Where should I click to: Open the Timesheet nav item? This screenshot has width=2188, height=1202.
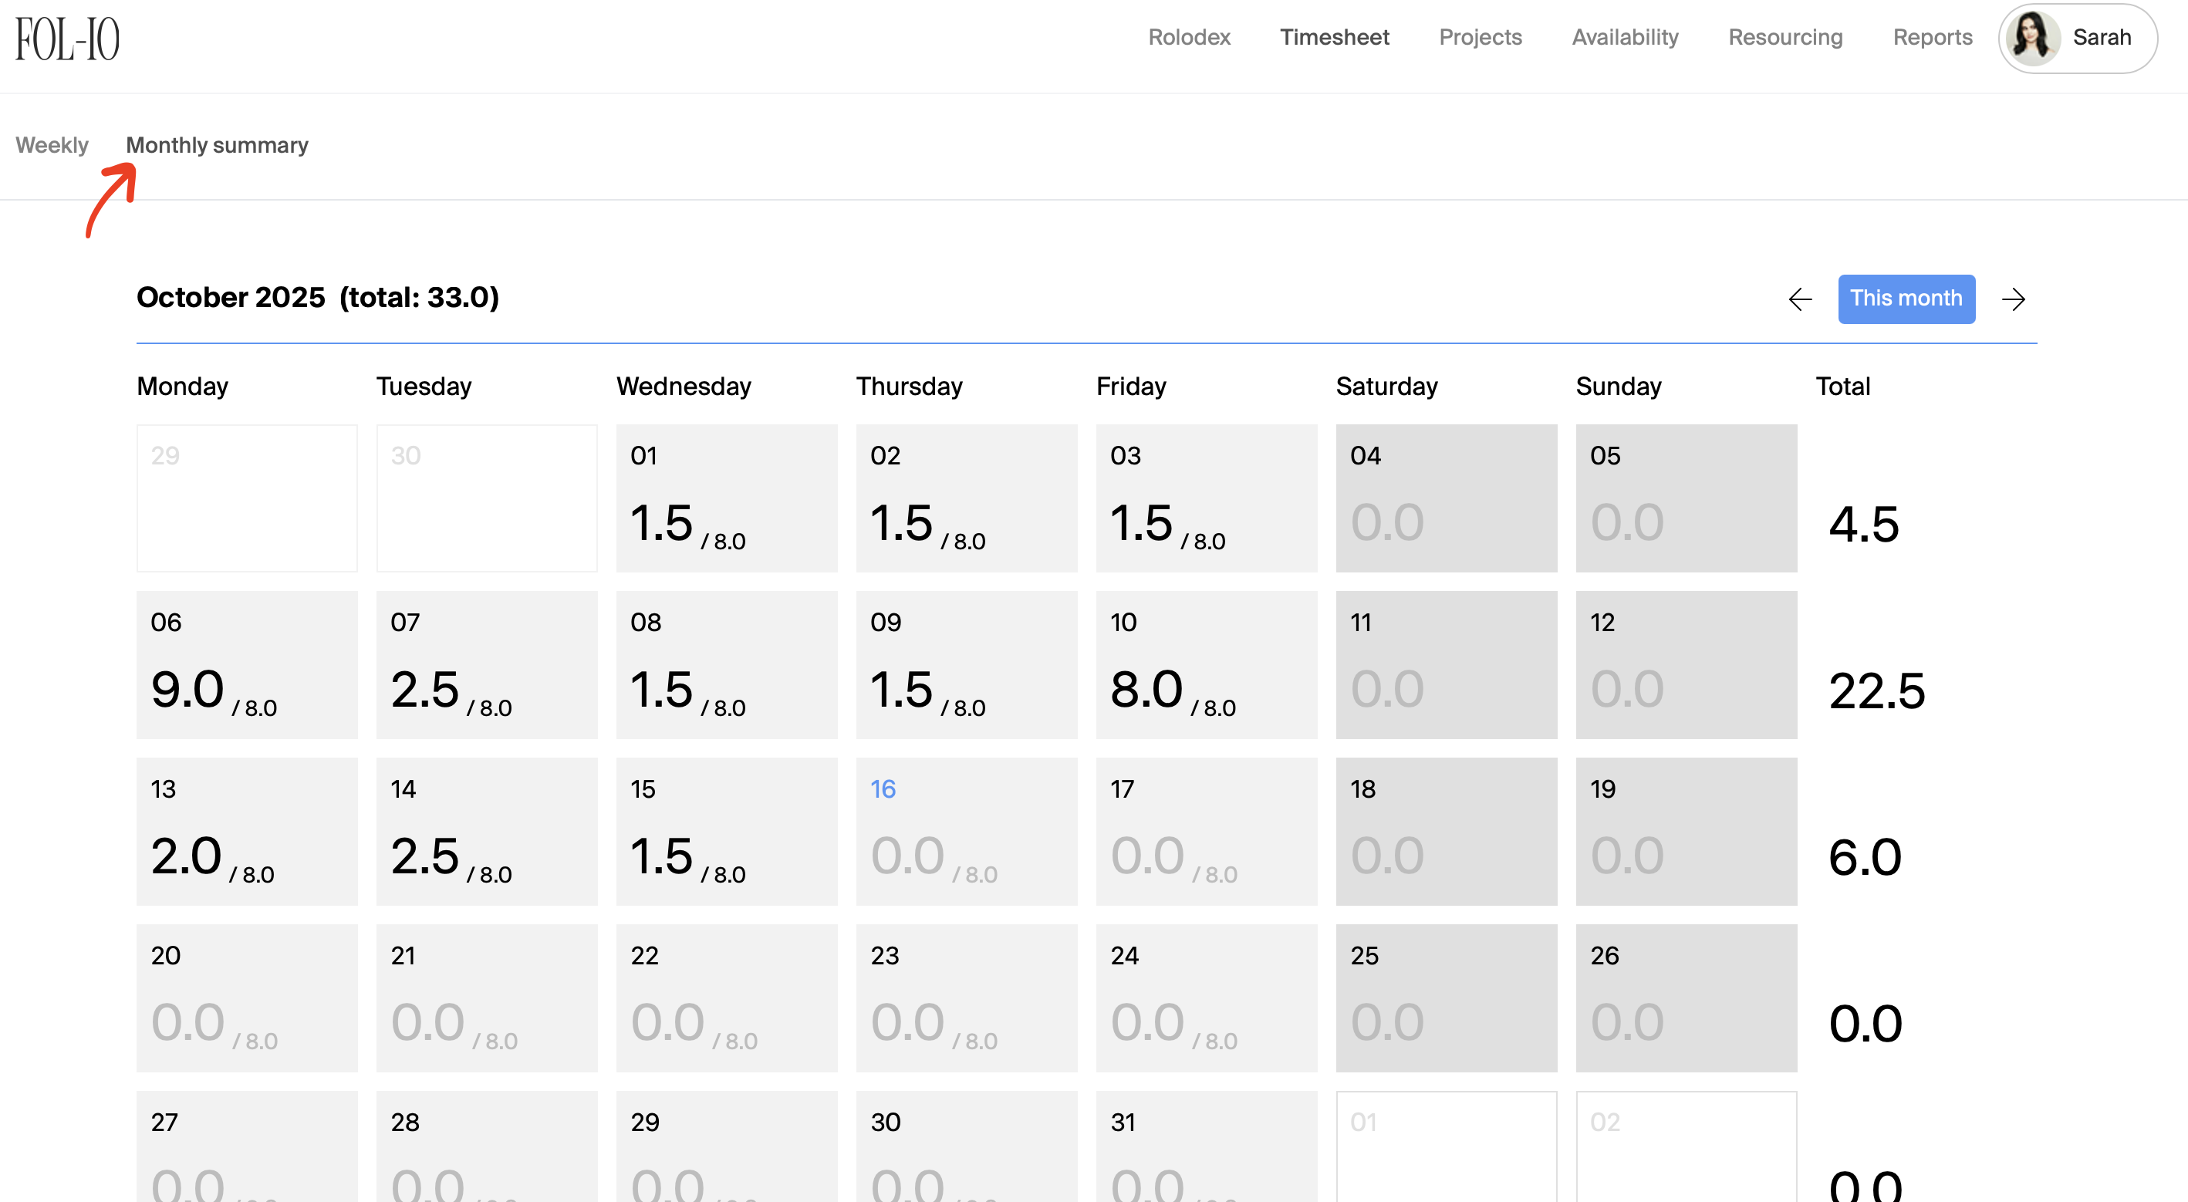pos(1335,37)
